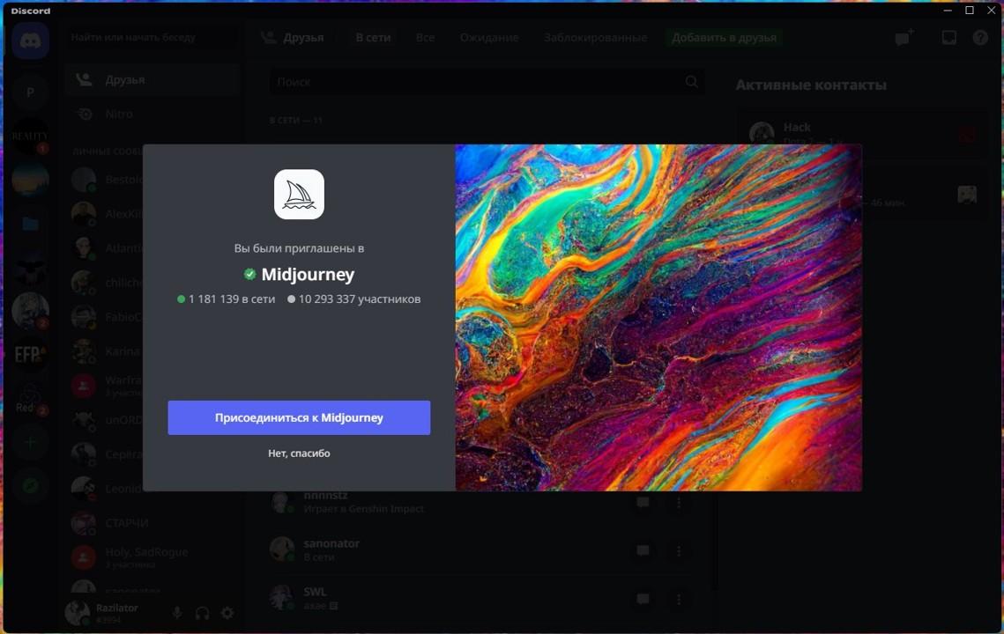This screenshot has height=634, width=1004.
Task: Open the Holy, SadRogue group chat
Action: [152, 557]
